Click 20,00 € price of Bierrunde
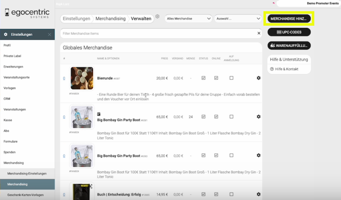341x200 pixels. tap(162, 78)
